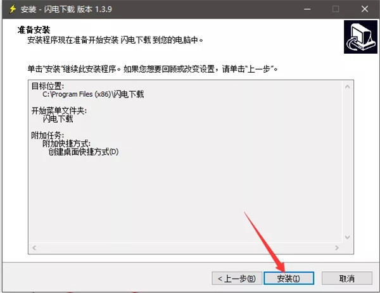Click the 附加快捷方式 line in summary
Image resolution: width=380 pixels, height=293 pixels.
pos(67,144)
